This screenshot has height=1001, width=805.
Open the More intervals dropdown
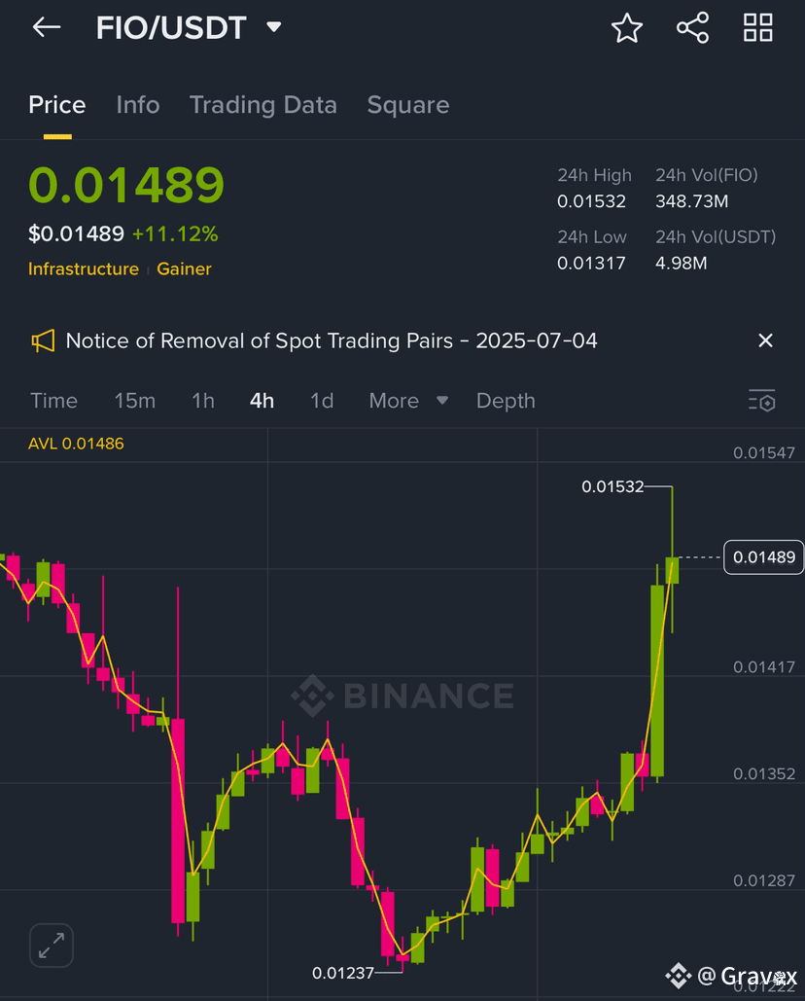(408, 400)
